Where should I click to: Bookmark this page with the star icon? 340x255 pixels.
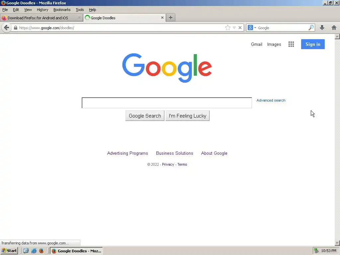pyautogui.click(x=228, y=28)
